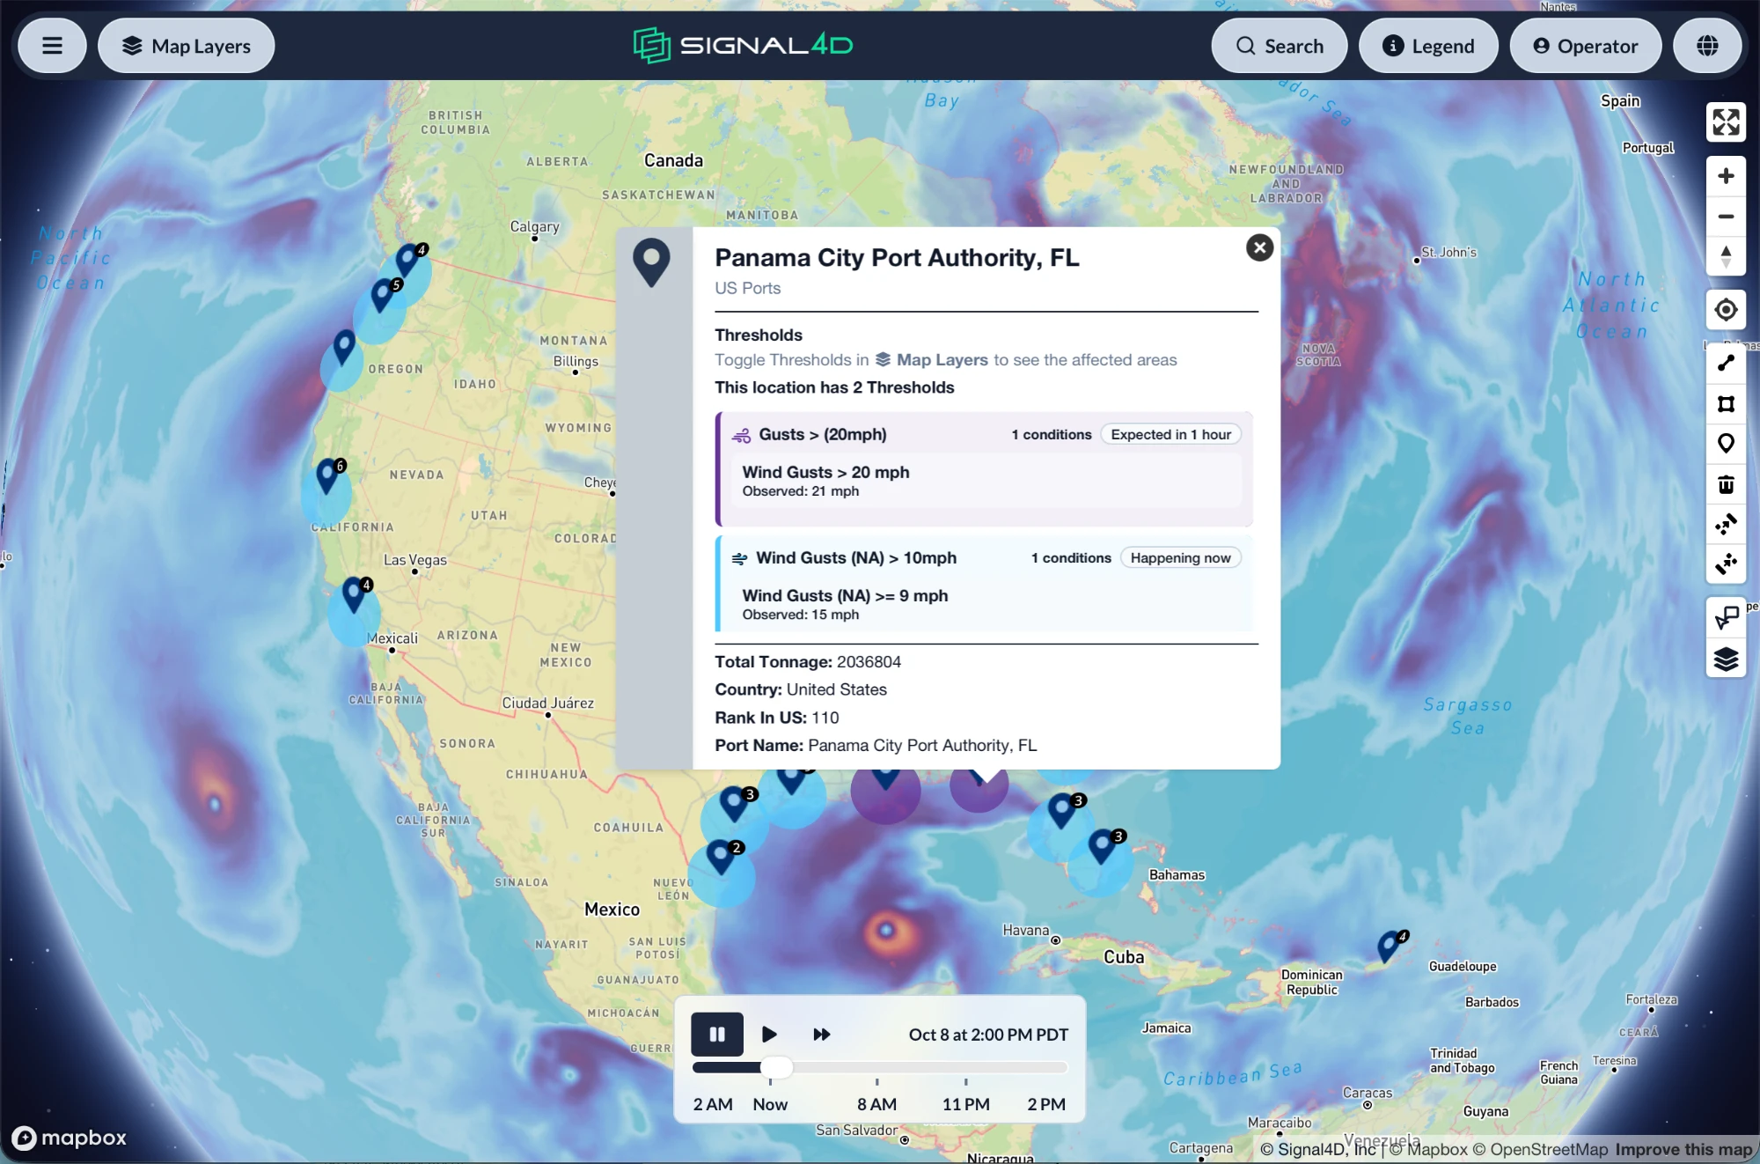Click the Expected in 1 hour badge
Image resolution: width=1760 pixels, height=1164 pixels.
point(1170,434)
